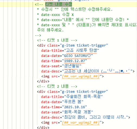
Task: Click the data-desc value 최강의 콤비, 그리고 이별의 시작.
Action: 95,117
